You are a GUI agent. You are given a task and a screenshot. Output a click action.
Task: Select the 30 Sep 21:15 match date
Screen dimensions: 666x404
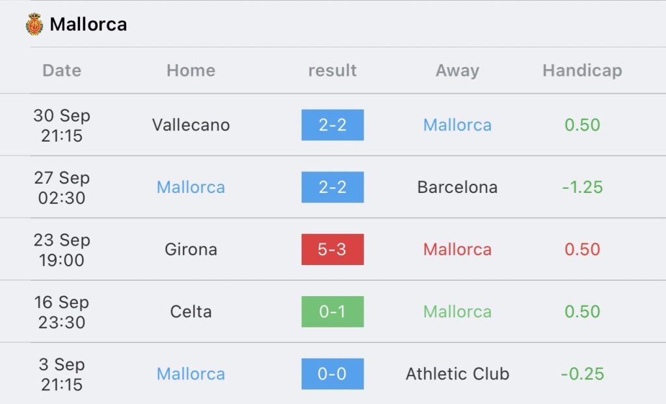[62, 125]
